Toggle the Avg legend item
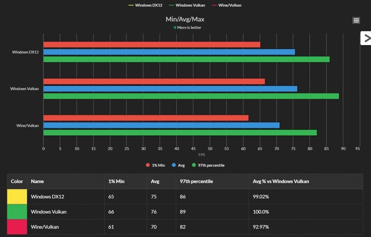The height and width of the screenshot is (237, 371). point(178,165)
